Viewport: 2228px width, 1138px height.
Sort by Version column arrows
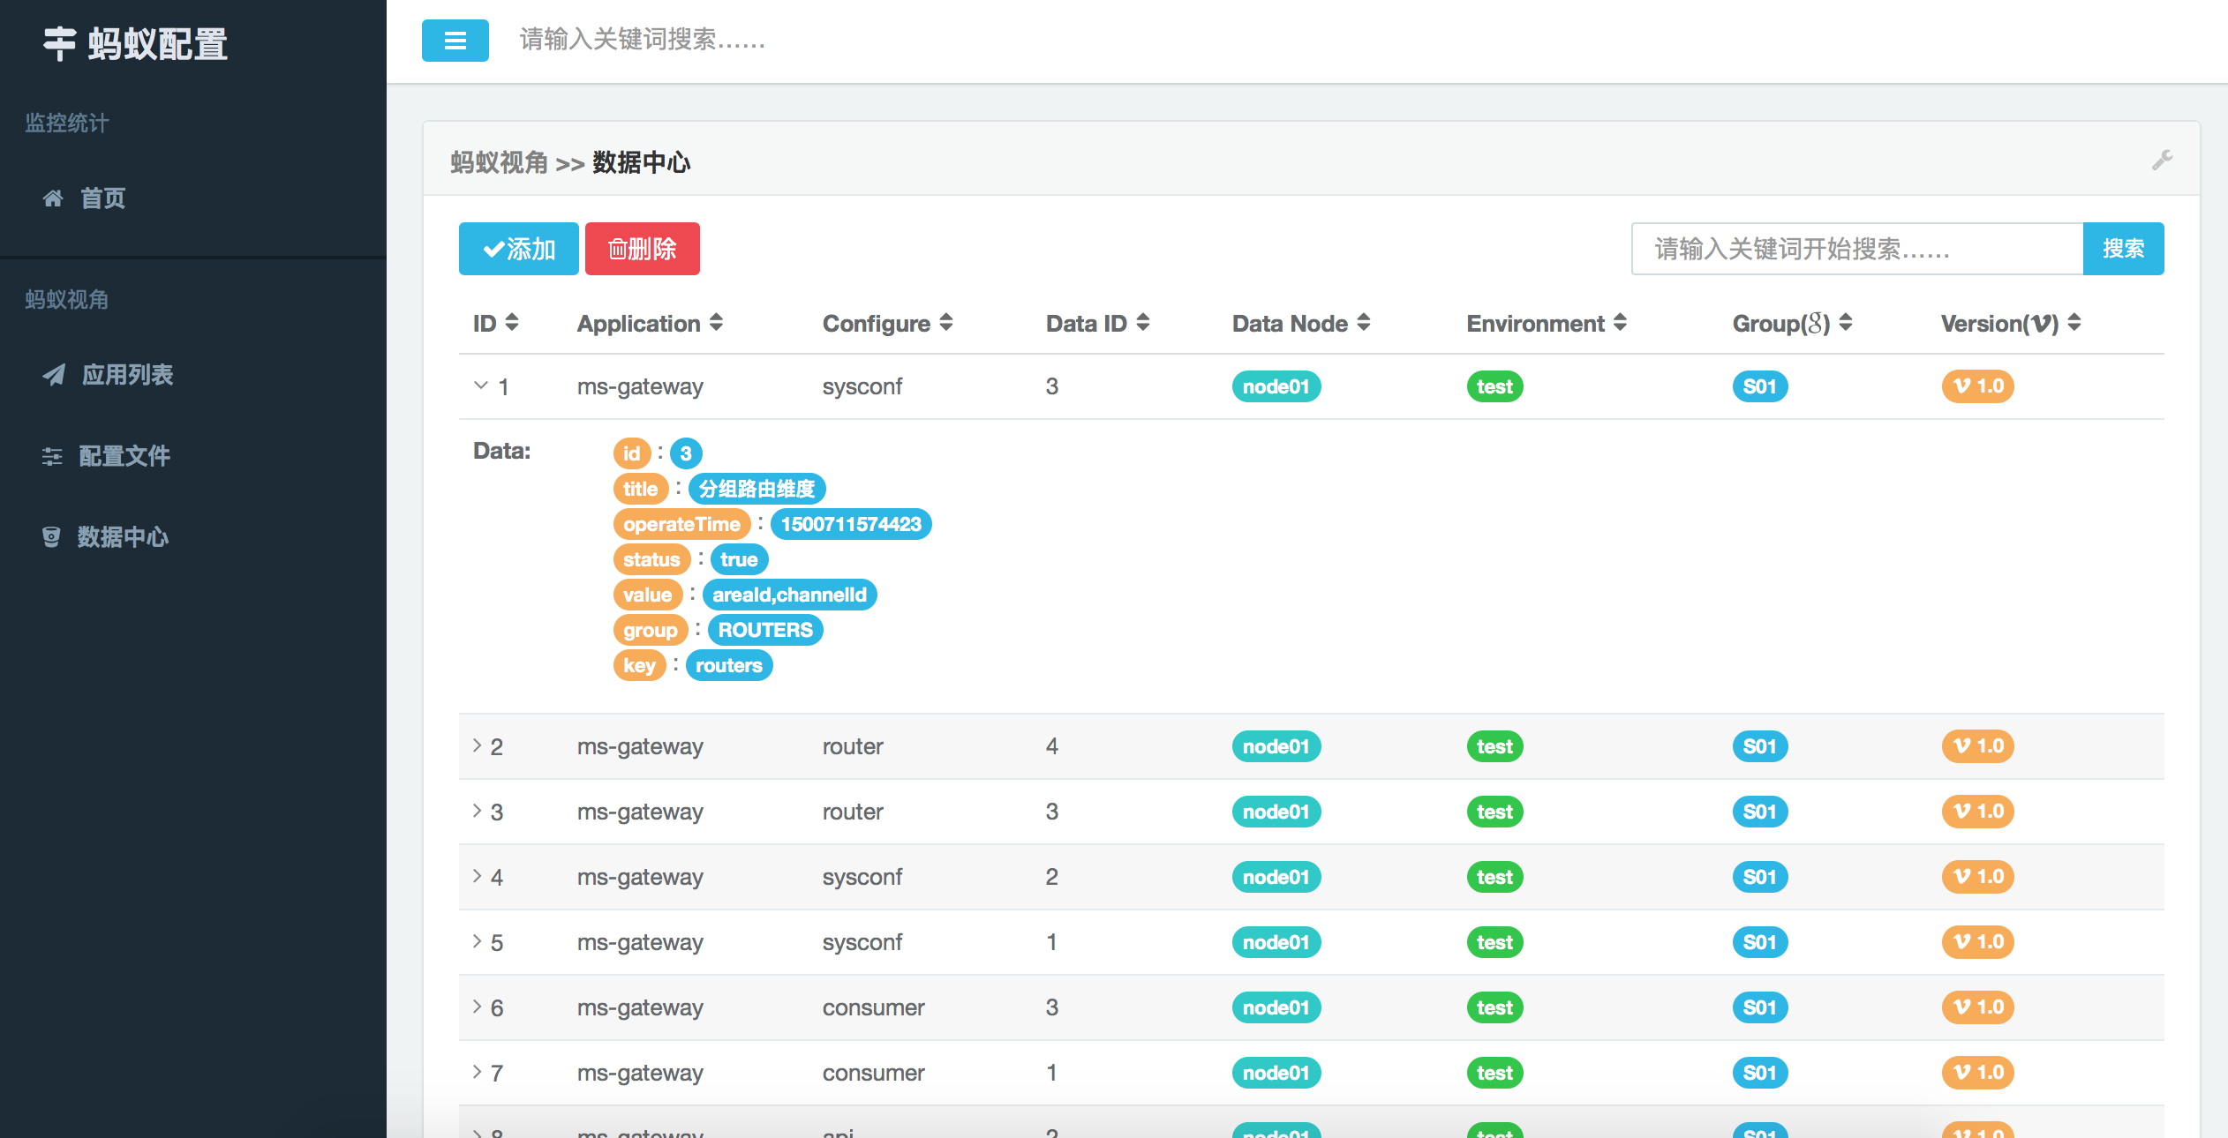[x=2074, y=323]
